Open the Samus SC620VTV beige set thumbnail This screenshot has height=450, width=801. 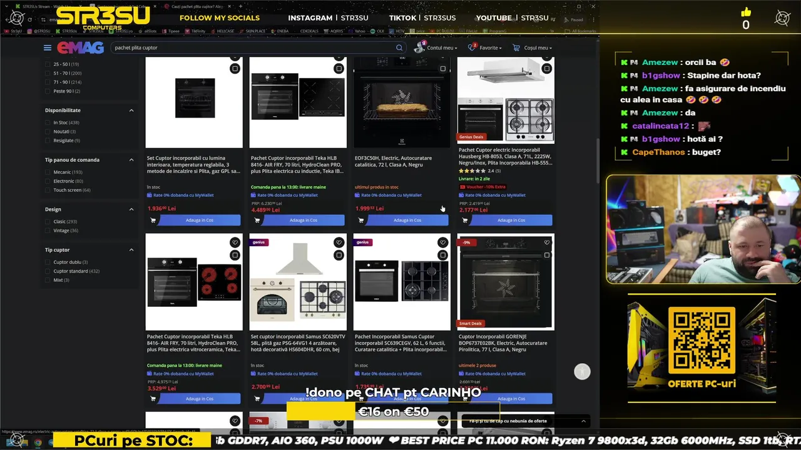pyautogui.click(x=298, y=282)
